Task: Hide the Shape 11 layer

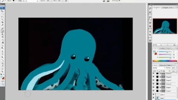Action: point(154,80)
